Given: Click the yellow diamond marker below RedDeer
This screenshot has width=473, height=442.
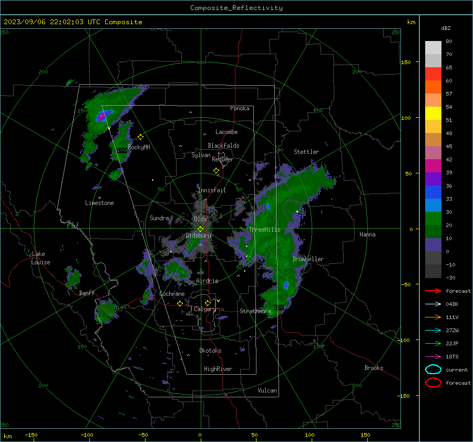Looking at the screenshot, I should point(216,171).
